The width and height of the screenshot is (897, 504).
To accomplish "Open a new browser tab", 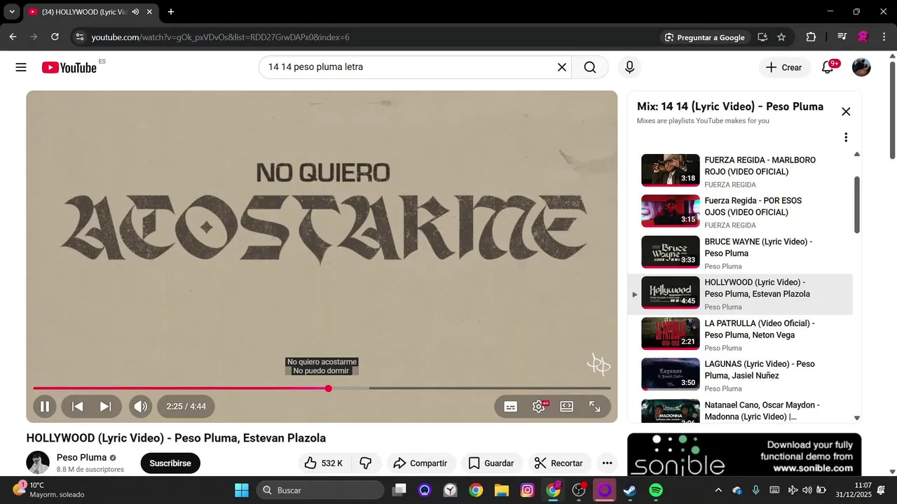I will [x=171, y=12].
